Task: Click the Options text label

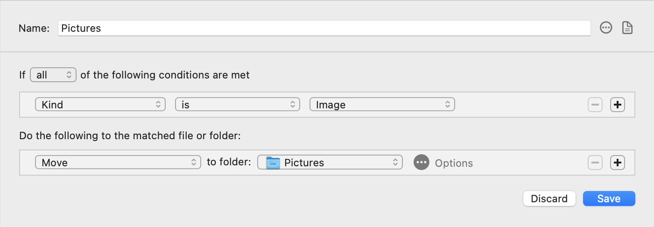Action: click(x=454, y=163)
